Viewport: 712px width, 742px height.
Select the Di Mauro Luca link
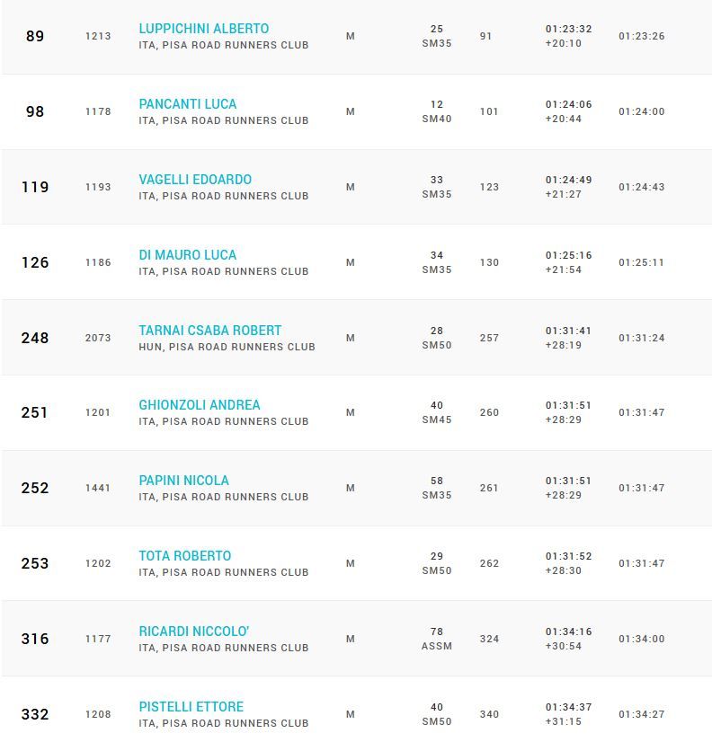[187, 255]
